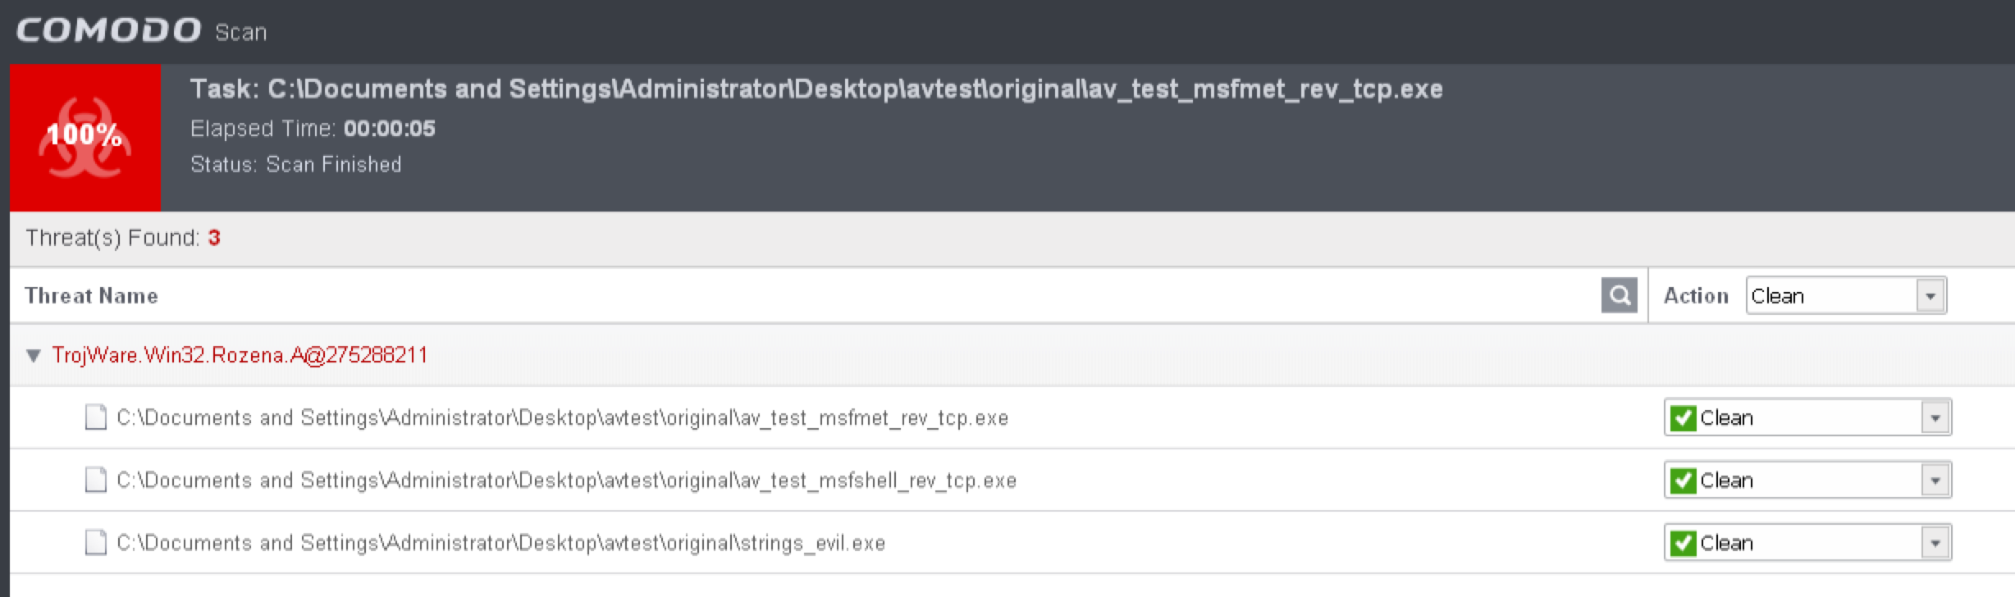Click file icon for av_test_msfshell_rev_tcp.exe
The width and height of the screenshot is (2015, 597).
96,480
